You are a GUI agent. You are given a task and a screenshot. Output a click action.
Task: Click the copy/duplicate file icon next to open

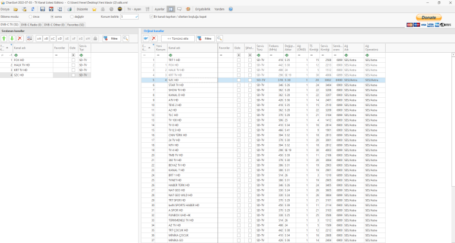click(24, 9)
